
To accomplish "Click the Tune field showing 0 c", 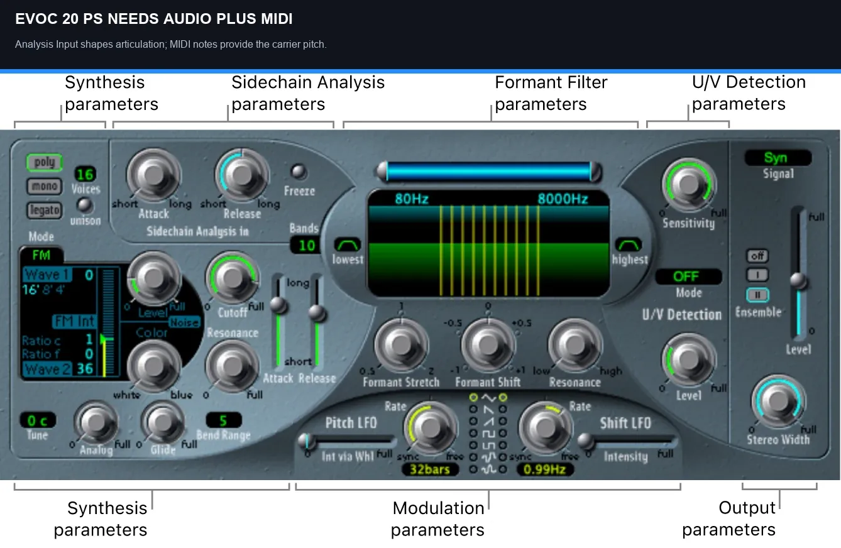I will (37, 420).
